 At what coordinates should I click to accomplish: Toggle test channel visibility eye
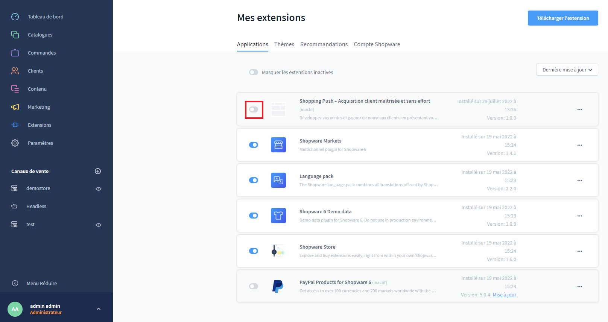[99, 225]
